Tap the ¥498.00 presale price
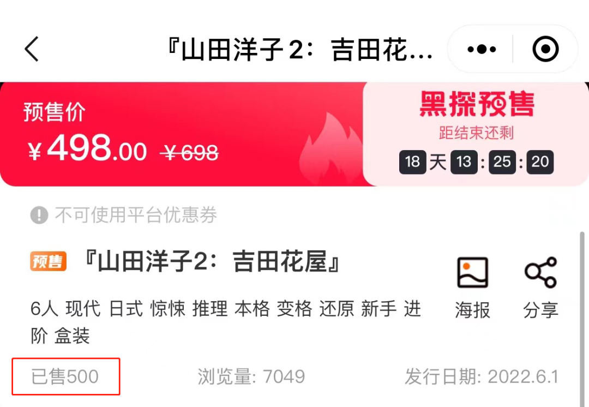Viewport: 589px width, 407px height. pos(87,148)
